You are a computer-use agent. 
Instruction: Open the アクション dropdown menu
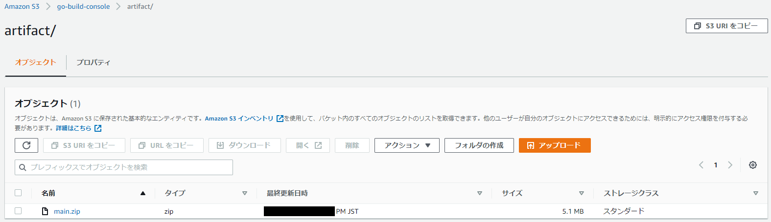coord(407,145)
